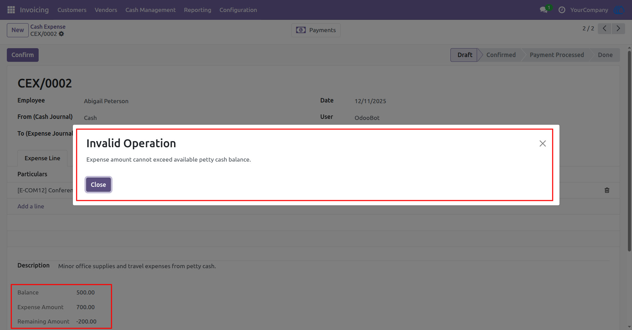The width and height of the screenshot is (632, 330).
Task: Open the user avatar menu
Action: pos(619,10)
